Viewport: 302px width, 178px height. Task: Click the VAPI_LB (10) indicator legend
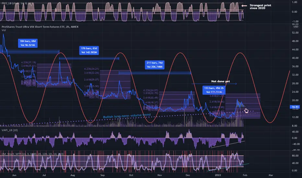point(10,130)
